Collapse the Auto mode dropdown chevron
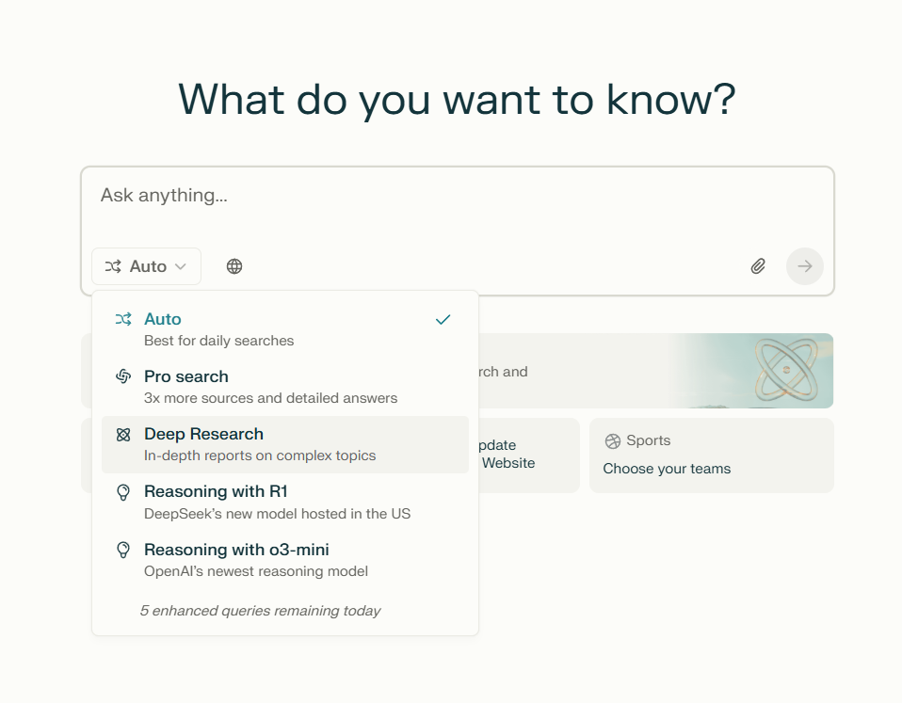 tap(181, 266)
